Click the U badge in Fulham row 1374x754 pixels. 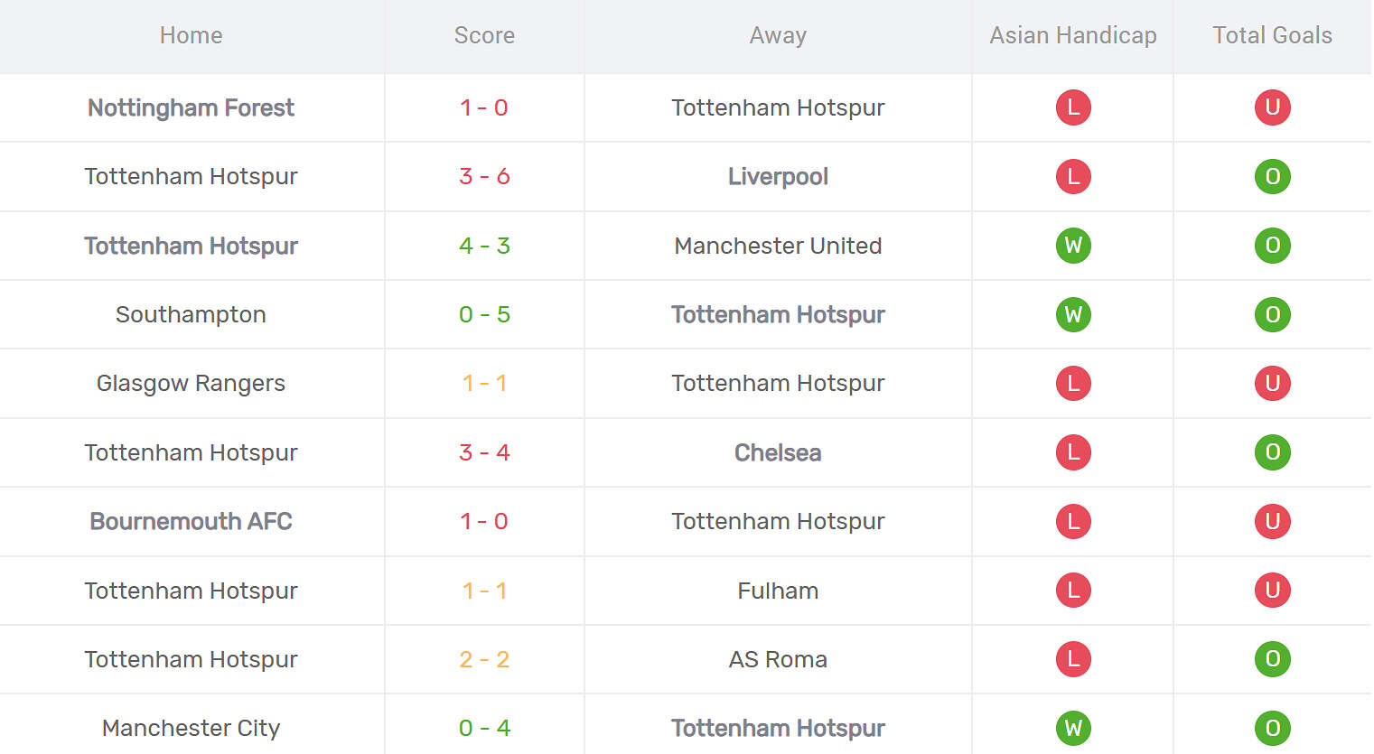click(1272, 591)
